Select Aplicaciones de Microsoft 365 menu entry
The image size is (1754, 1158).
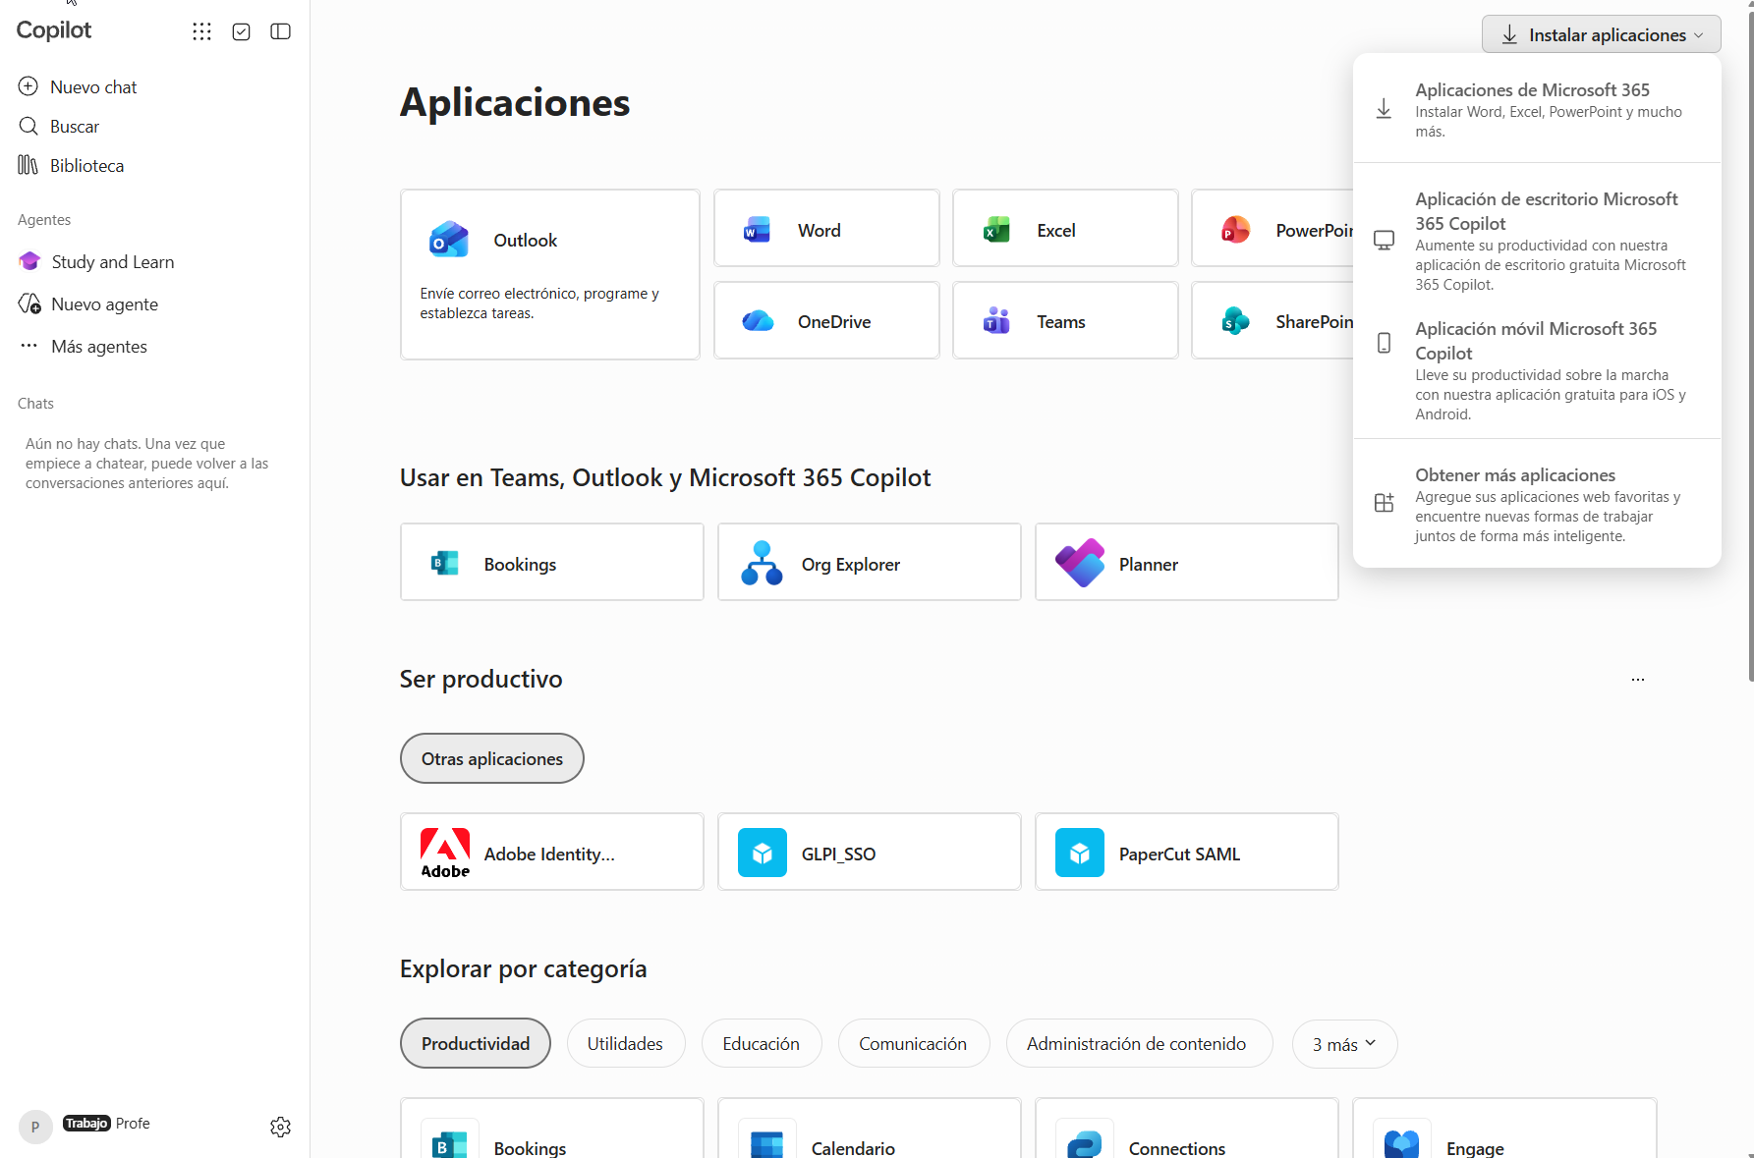[x=1537, y=109]
